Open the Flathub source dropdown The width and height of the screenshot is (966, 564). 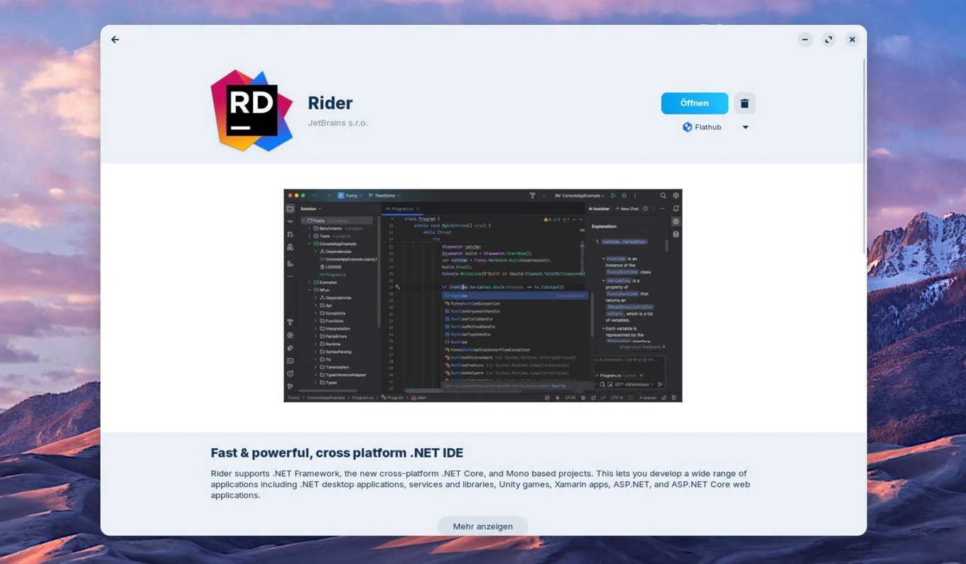pos(745,126)
